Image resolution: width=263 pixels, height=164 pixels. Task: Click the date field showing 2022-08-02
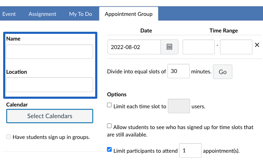tap(134, 47)
